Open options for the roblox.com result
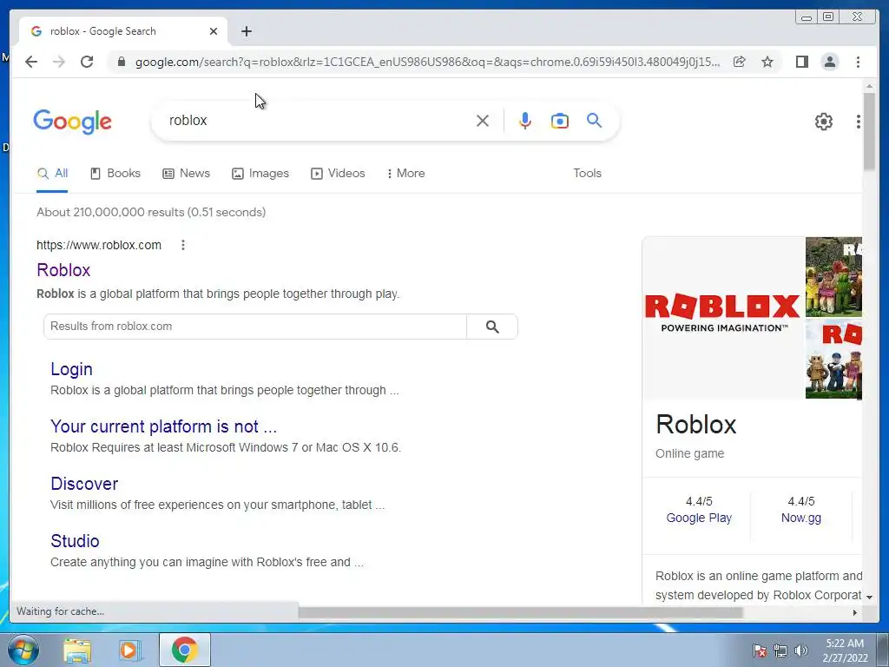Viewport: 889px width, 667px height. [182, 245]
